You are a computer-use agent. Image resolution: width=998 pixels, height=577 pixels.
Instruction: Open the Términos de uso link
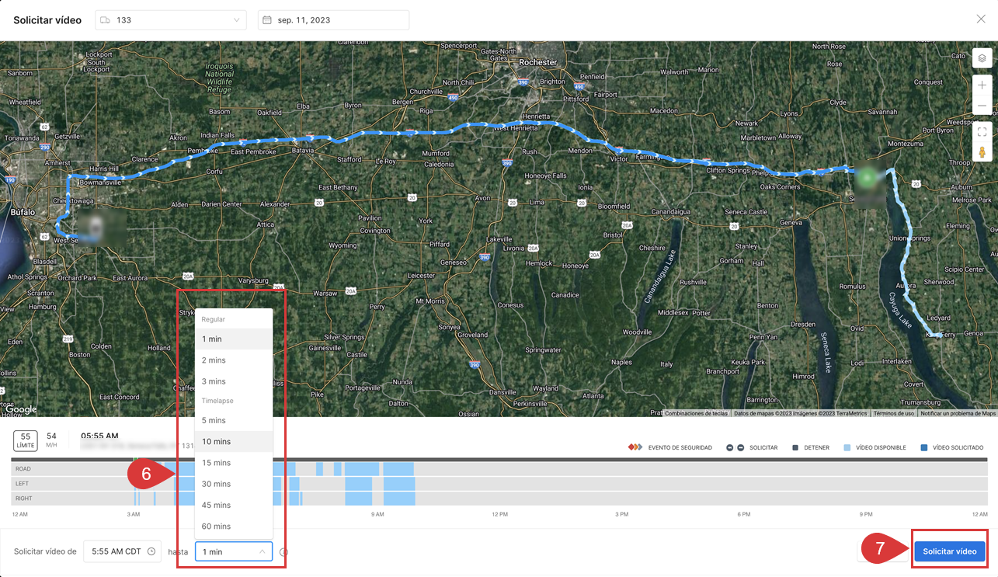893,413
